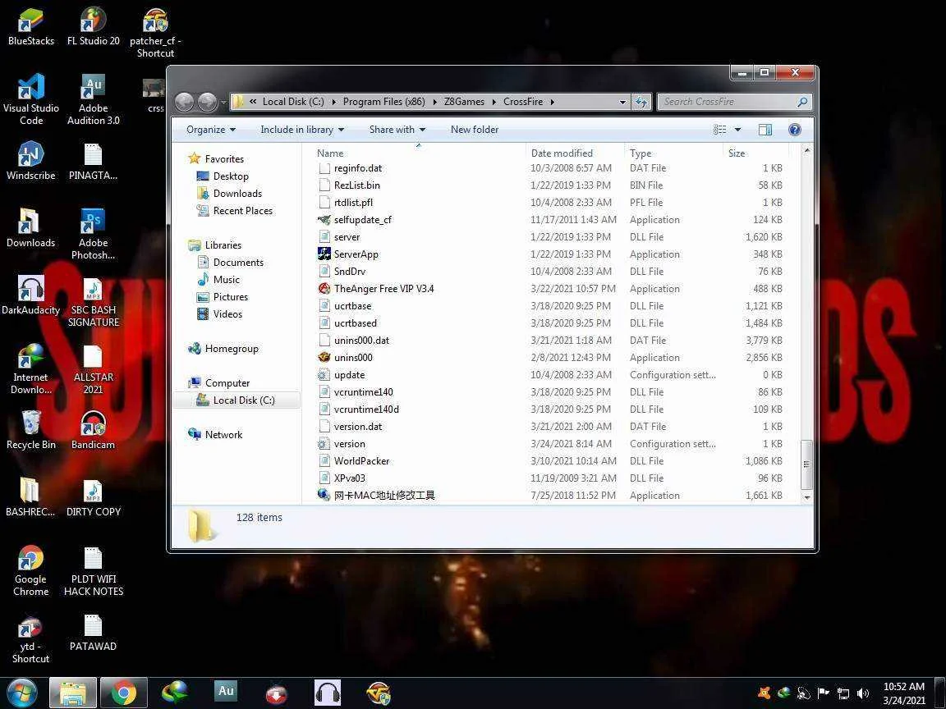Click the volume speaker tray icon
This screenshot has width=946, height=709.
(x=863, y=693)
